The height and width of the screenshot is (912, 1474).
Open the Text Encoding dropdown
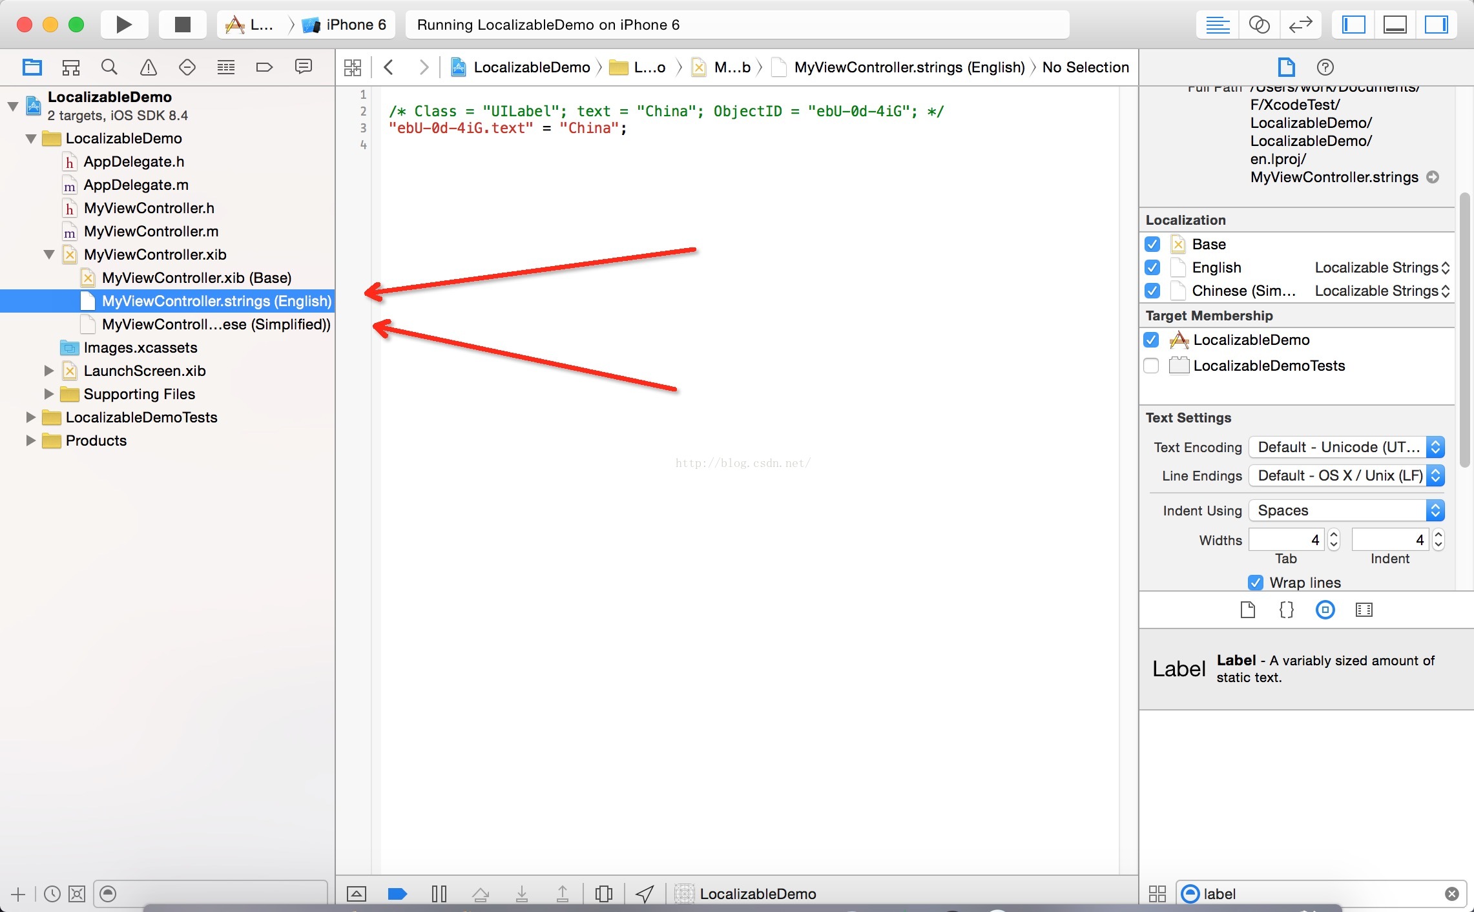[x=1347, y=447]
